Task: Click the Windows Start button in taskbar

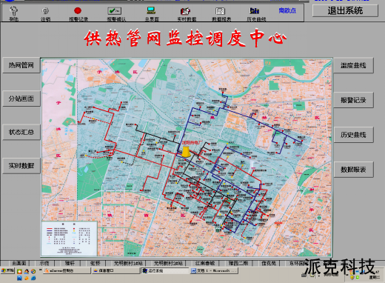Action: coord(8,270)
